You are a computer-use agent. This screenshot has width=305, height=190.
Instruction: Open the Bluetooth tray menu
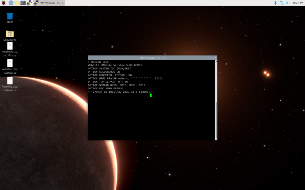coord(276,3)
